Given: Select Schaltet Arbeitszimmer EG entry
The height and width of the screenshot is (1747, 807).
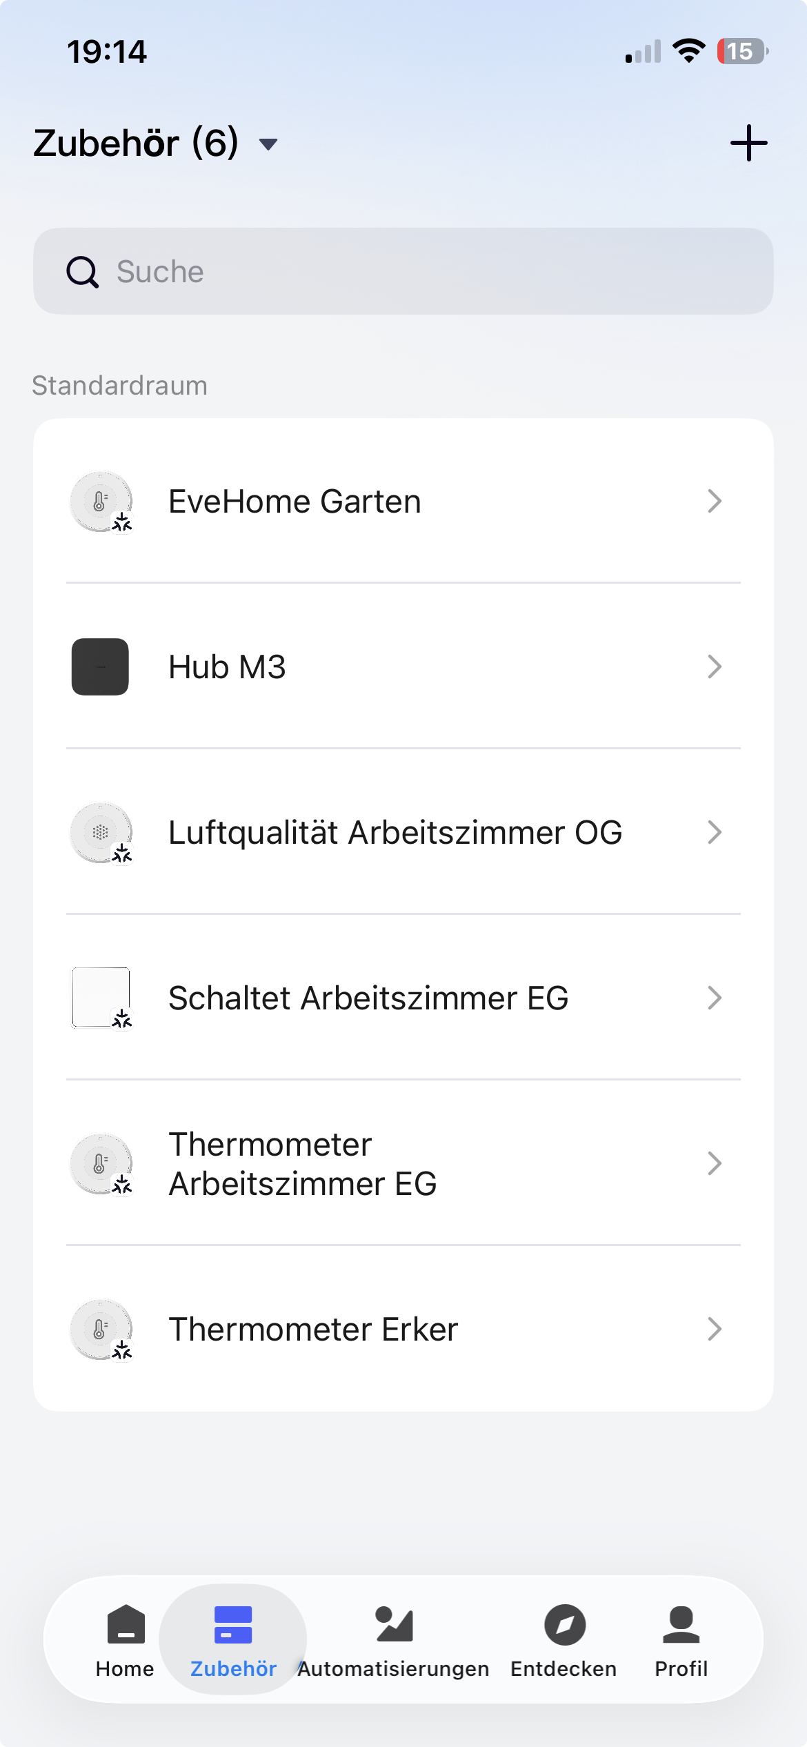Looking at the screenshot, I should [368, 998].
